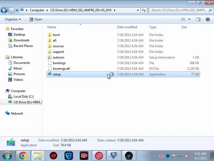214x161 pixels.
Task: Click the muted volume tray icon
Action: click(x=187, y=156)
